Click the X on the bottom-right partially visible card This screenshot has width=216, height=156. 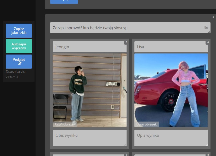pyautogui.click(x=208, y=154)
